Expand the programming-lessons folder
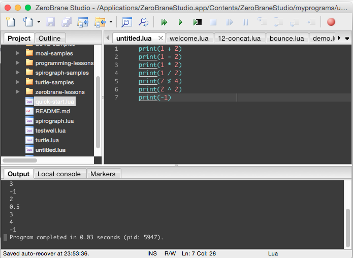This screenshot has width=353, height=258. (18, 63)
